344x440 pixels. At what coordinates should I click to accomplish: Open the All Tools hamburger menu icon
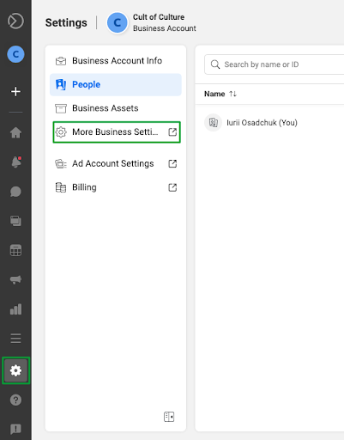pos(15,339)
